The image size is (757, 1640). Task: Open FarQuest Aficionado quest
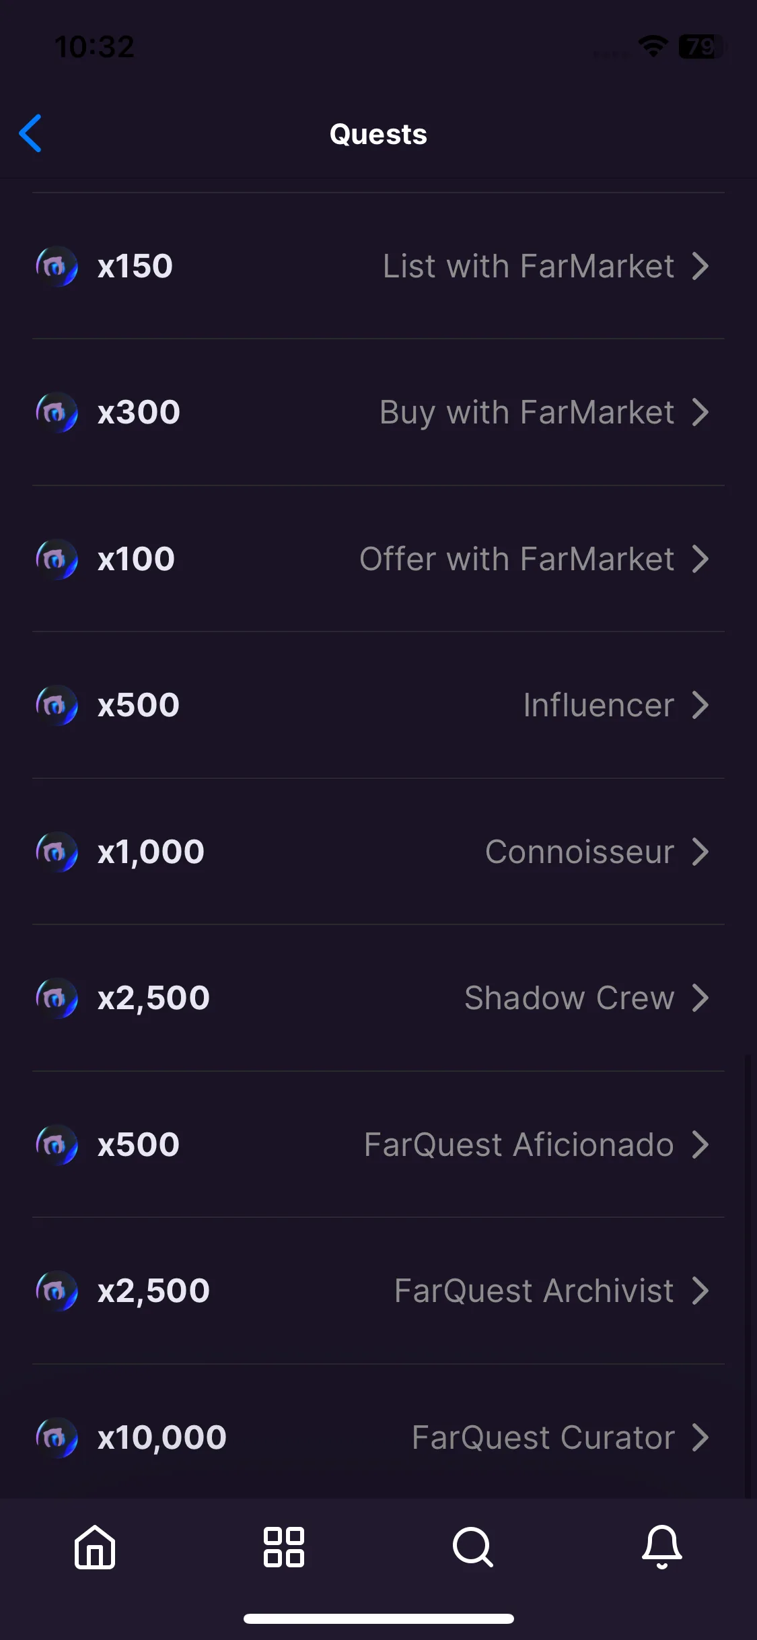(x=378, y=1144)
